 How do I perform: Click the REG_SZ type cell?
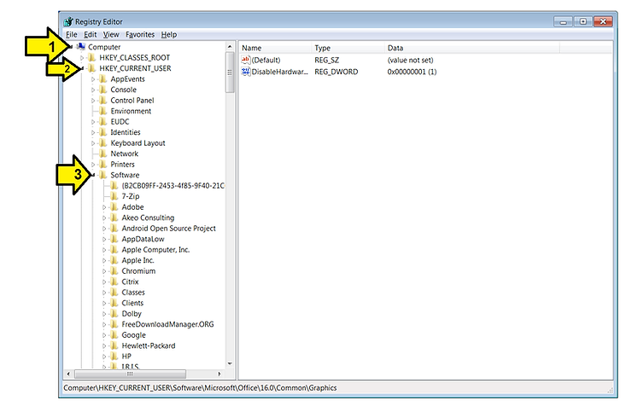coord(327,60)
